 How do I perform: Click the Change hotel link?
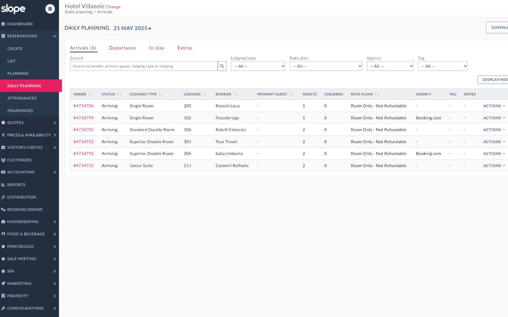pyautogui.click(x=113, y=7)
